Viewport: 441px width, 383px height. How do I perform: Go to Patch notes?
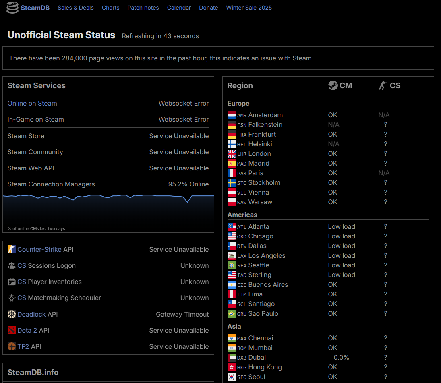143,8
